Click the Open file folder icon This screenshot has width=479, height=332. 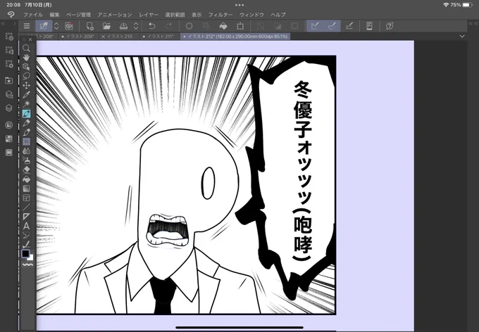coord(106,26)
